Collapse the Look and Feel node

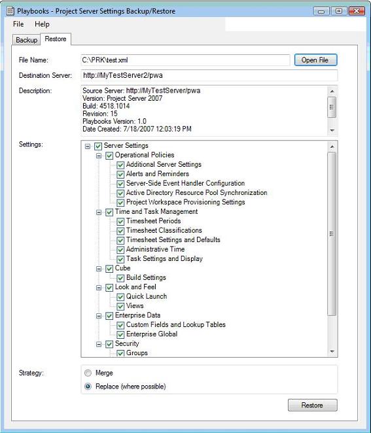coord(99,288)
